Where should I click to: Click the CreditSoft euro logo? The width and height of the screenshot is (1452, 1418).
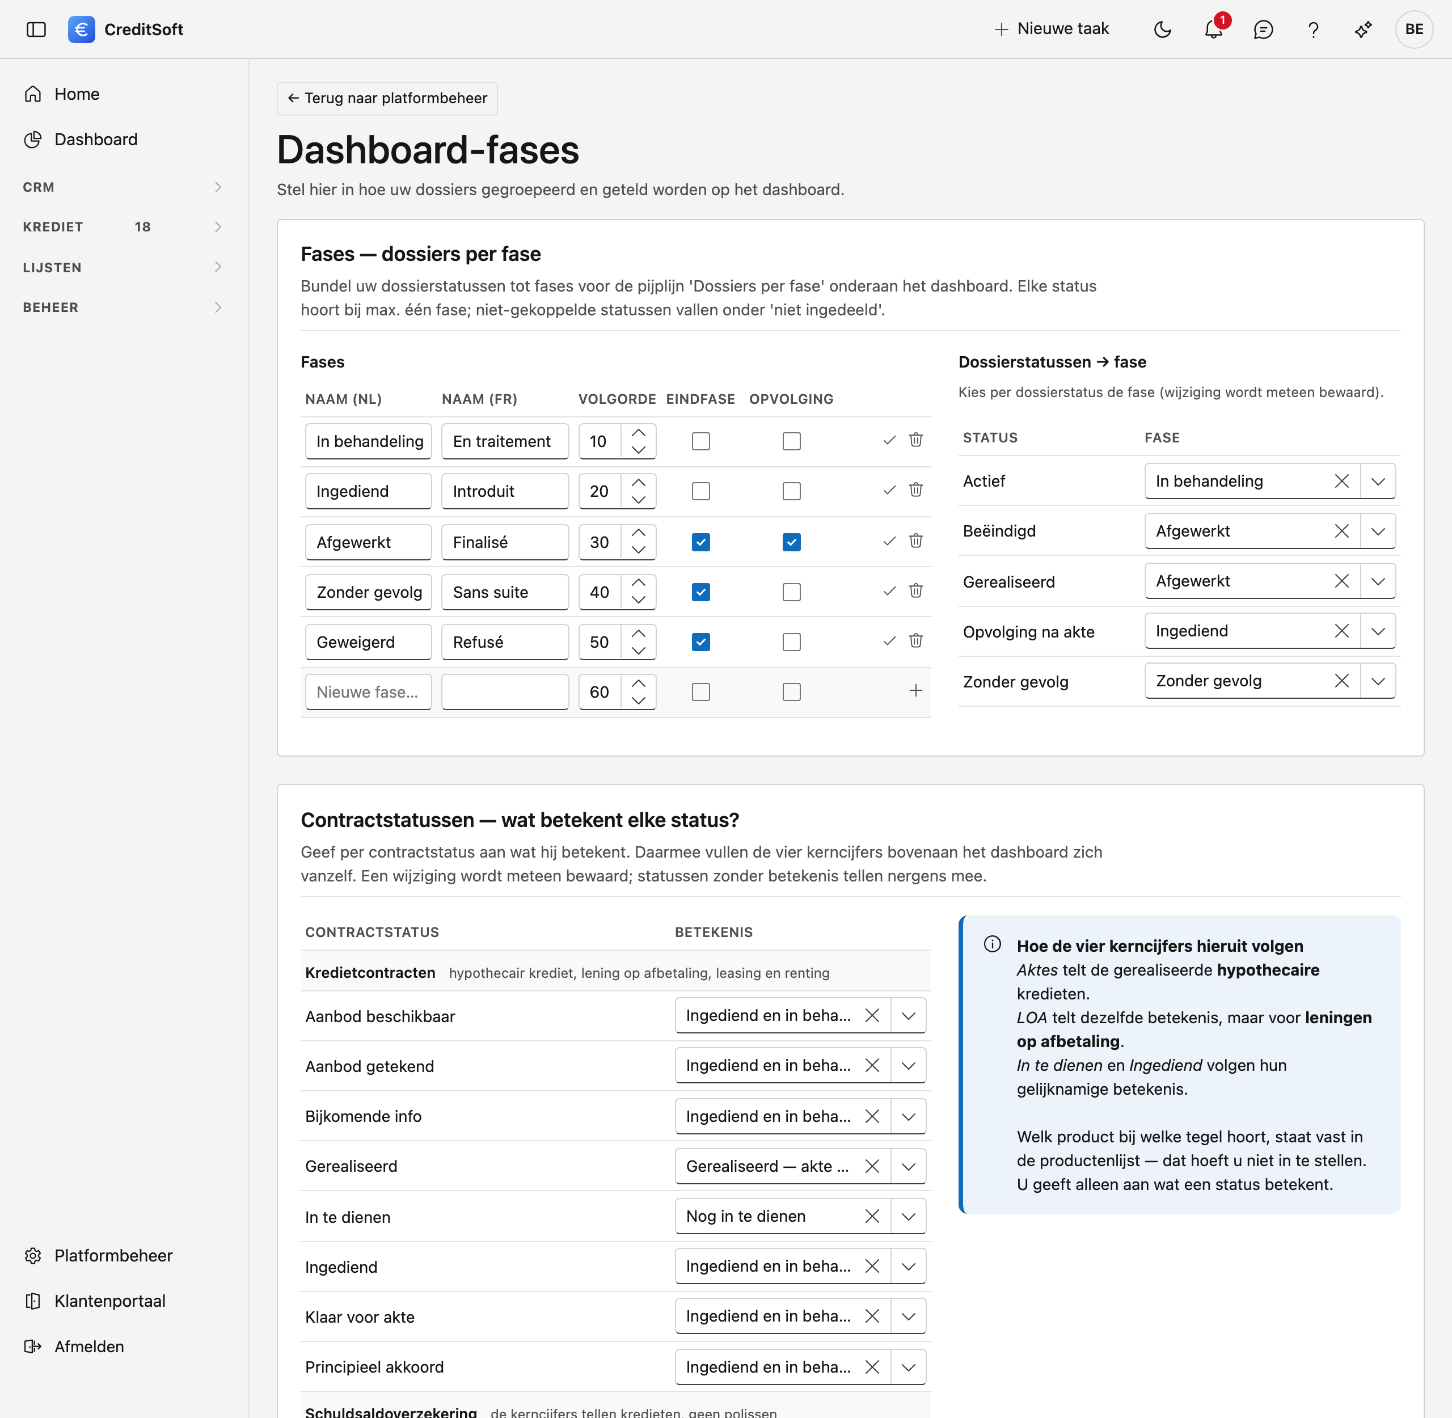[81, 29]
